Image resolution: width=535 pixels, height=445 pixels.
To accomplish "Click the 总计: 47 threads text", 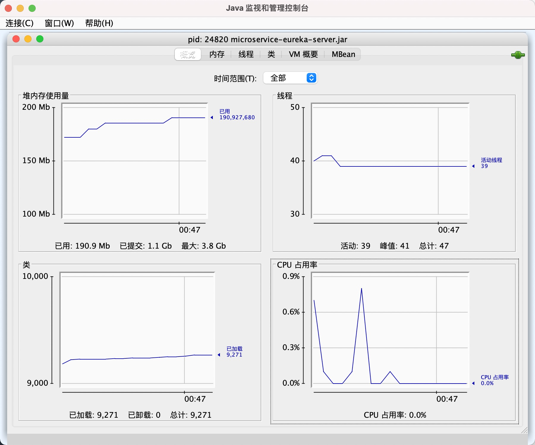I will click(x=434, y=246).
